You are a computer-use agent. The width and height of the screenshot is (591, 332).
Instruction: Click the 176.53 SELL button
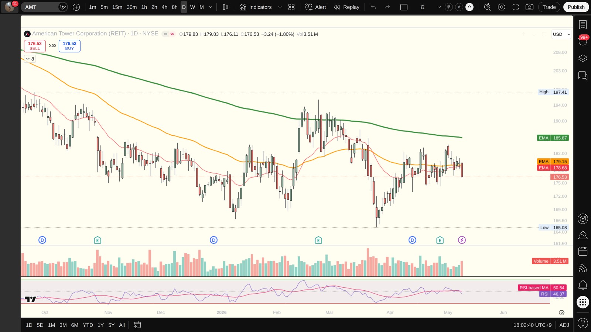point(35,46)
